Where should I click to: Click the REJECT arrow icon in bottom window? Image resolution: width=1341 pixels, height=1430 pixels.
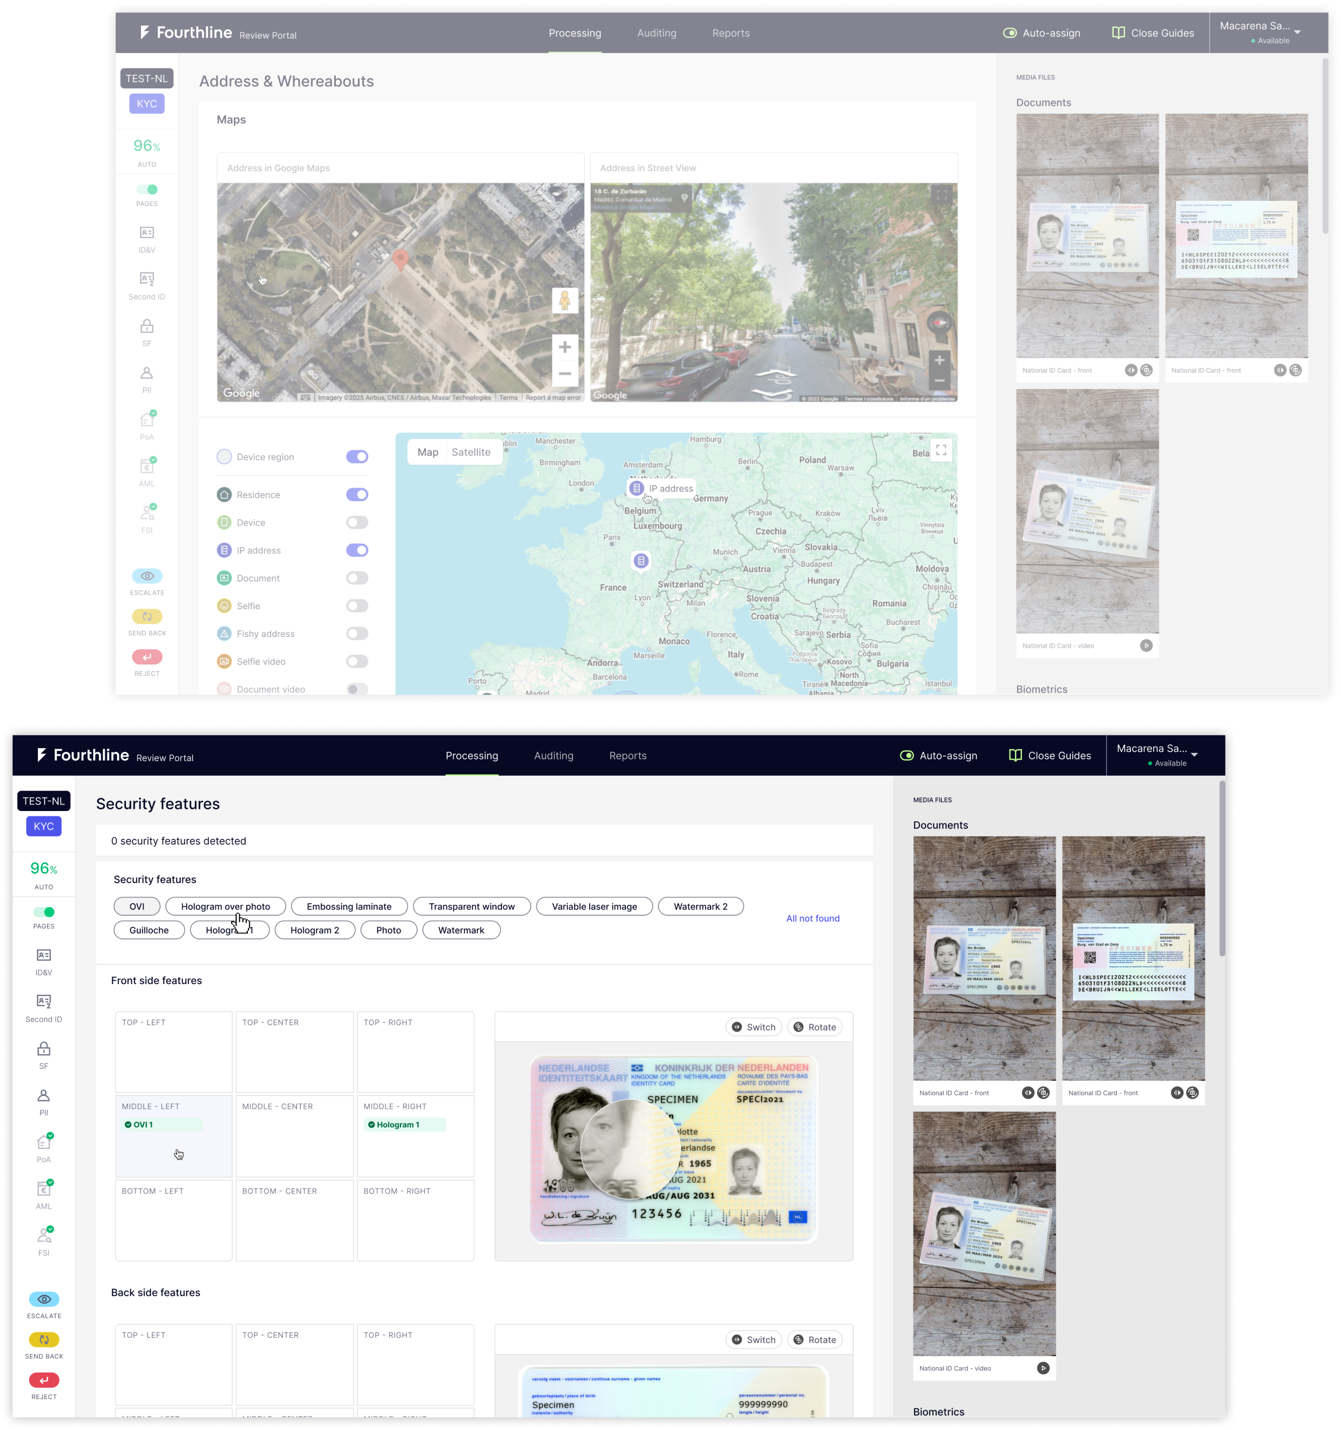click(x=44, y=1380)
